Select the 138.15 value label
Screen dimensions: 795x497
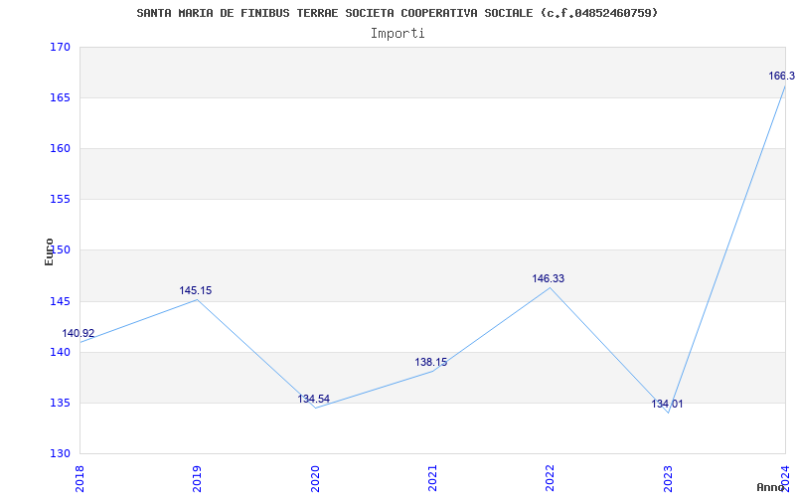click(x=430, y=363)
